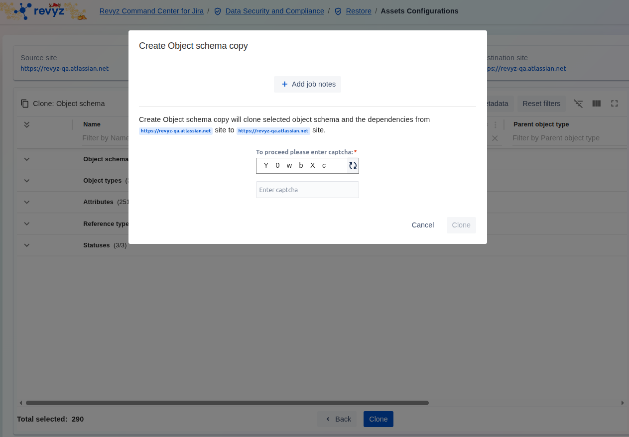Toggle the fullscreen table icon

click(614, 104)
